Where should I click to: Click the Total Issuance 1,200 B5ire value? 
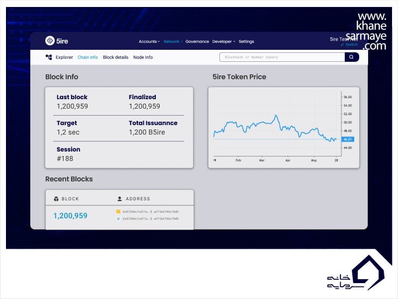click(147, 132)
